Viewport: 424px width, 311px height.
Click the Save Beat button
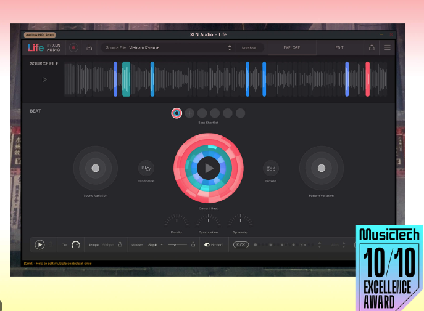tap(249, 48)
